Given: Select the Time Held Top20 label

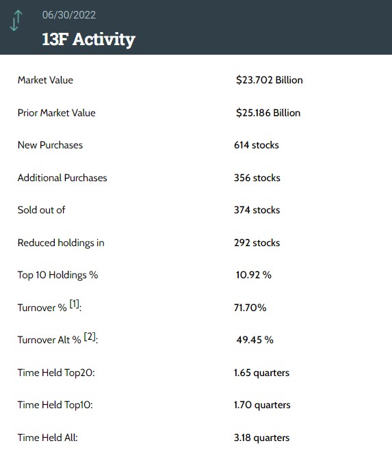Looking at the screenshot, I should (56, 373).
